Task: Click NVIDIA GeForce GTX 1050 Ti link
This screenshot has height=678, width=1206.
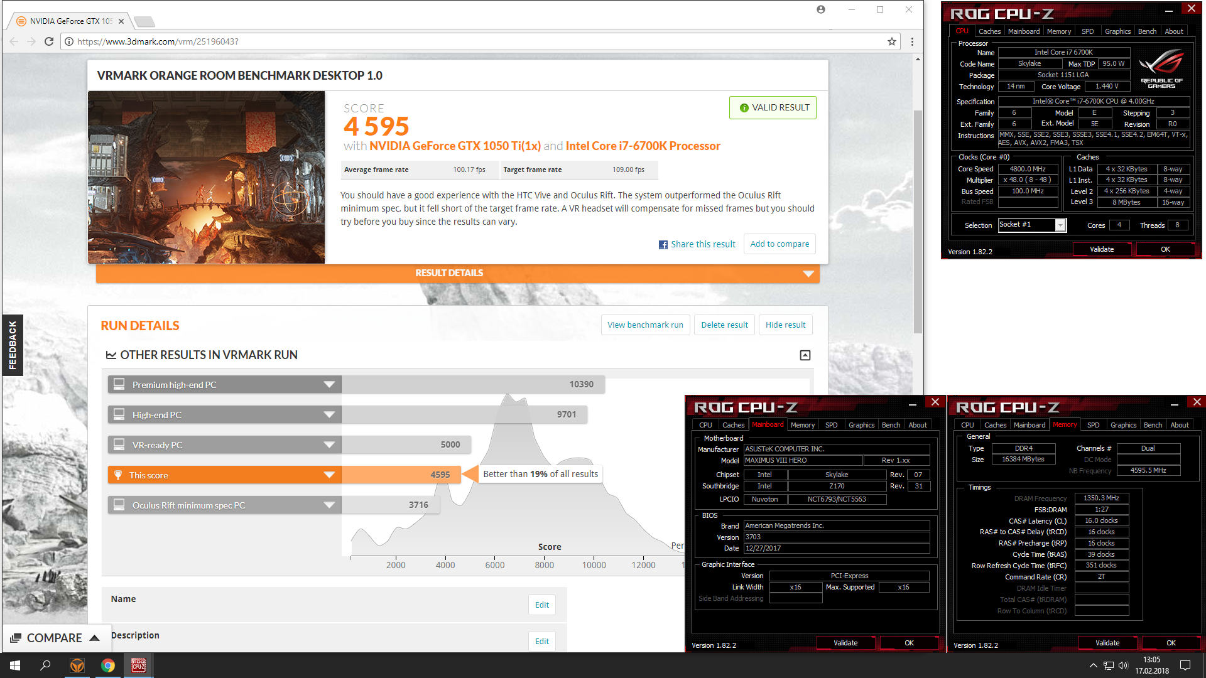Action: click(x=455, y=146)
